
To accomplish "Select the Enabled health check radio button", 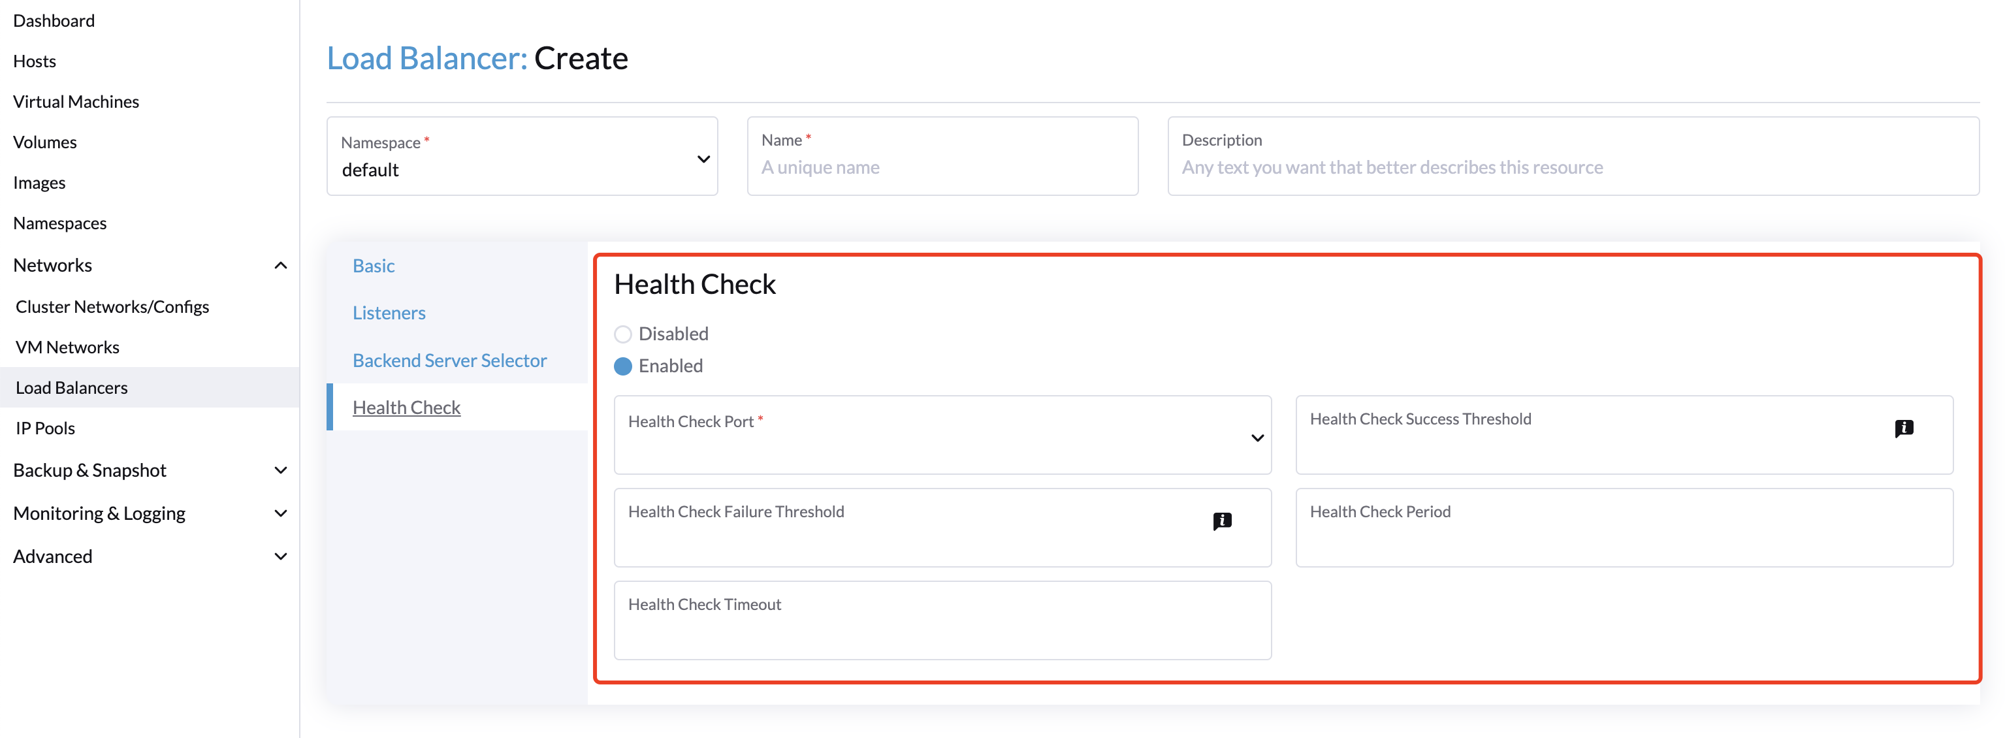I will (622, 366).
